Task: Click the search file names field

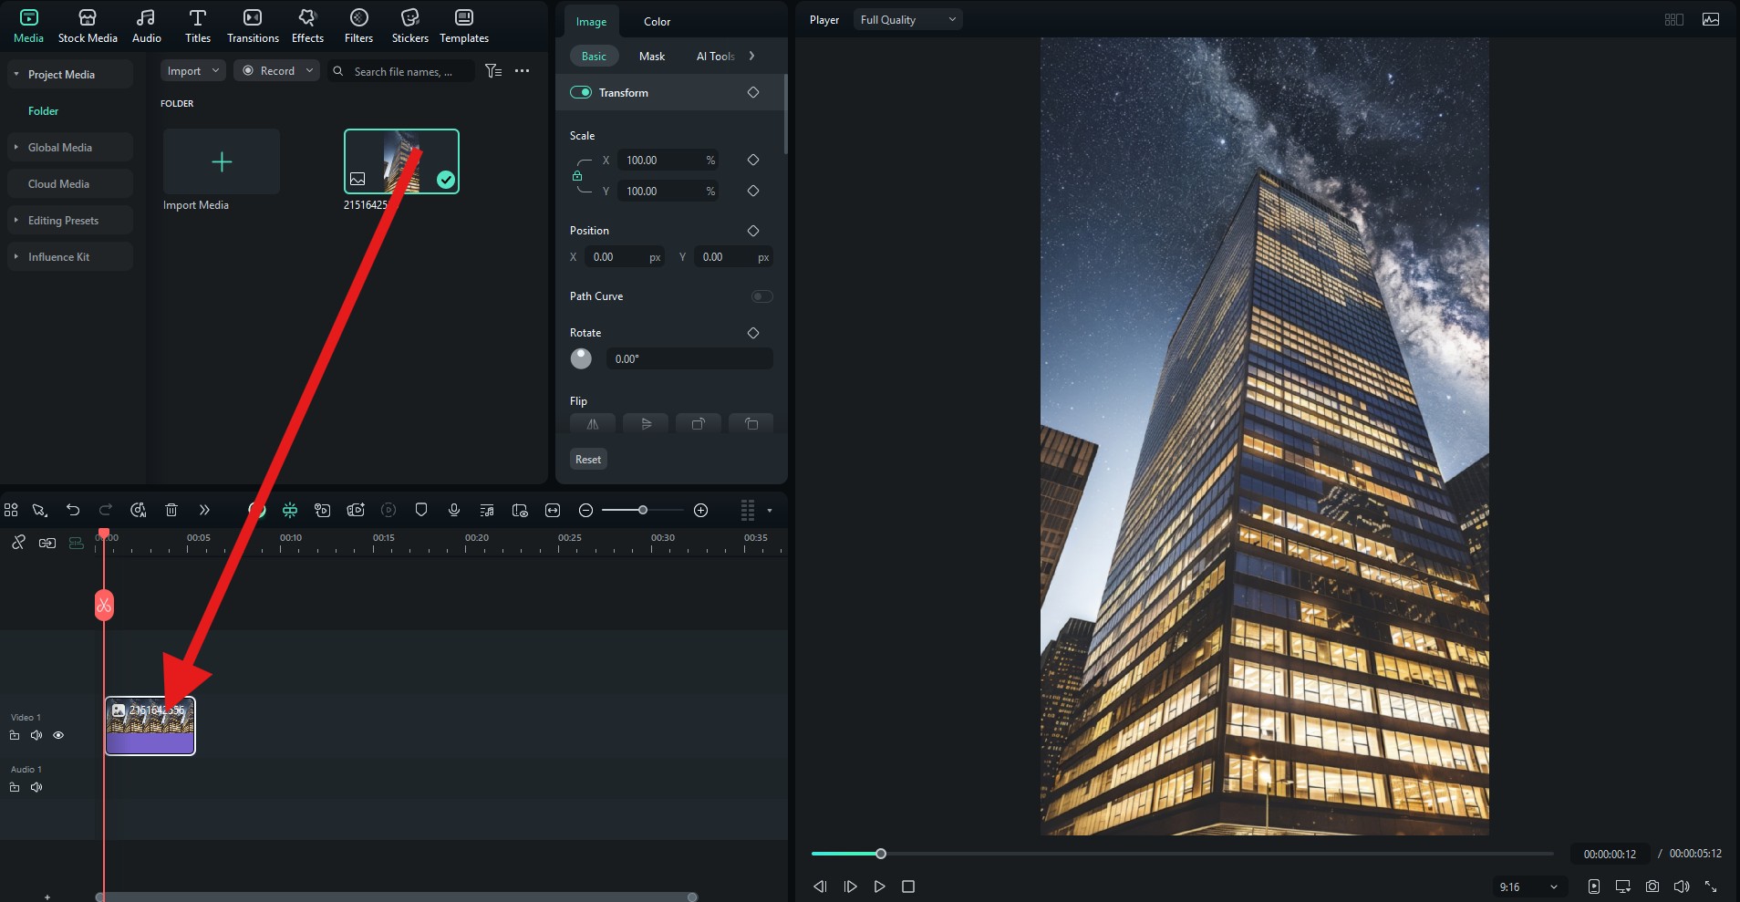Action: (x=401, y=71)
